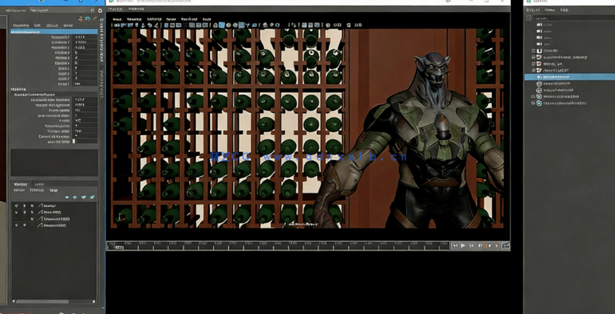Viewport: 615px width, 314px height.
Task: Toggle visibility V of the last display layer
Action: tap(16, 225)
